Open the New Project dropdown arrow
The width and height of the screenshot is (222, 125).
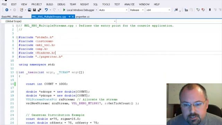click(x=25, y=10)
